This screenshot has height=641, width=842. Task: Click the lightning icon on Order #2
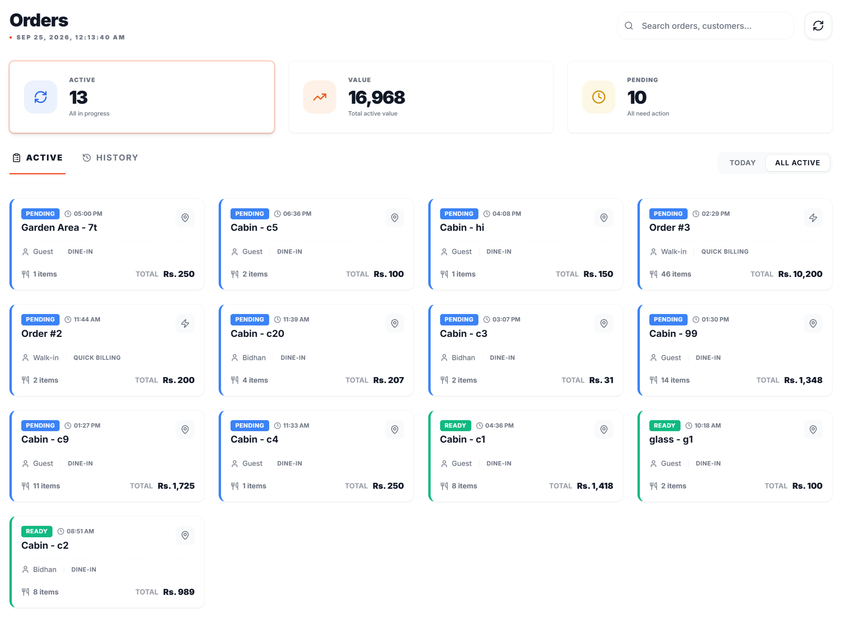185,323
